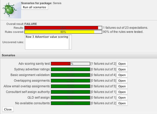
Task: Run all scenarios for the package
Action: point(34,7)
